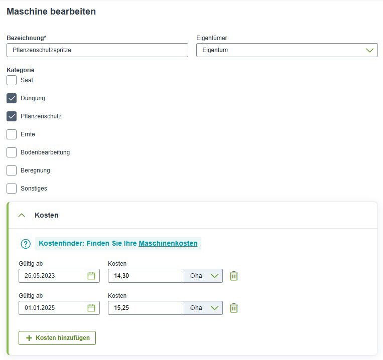
Task: Delete the 14,30 cost entry
Action: (x=234, y=276)
